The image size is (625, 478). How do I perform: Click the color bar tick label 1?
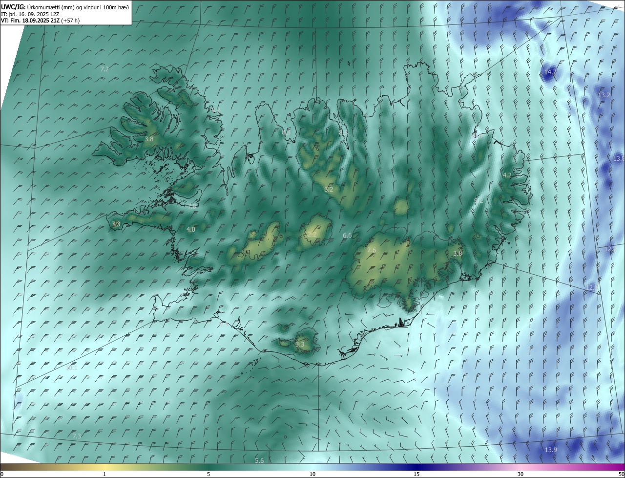pyautogui.click(x=104, y=474)
